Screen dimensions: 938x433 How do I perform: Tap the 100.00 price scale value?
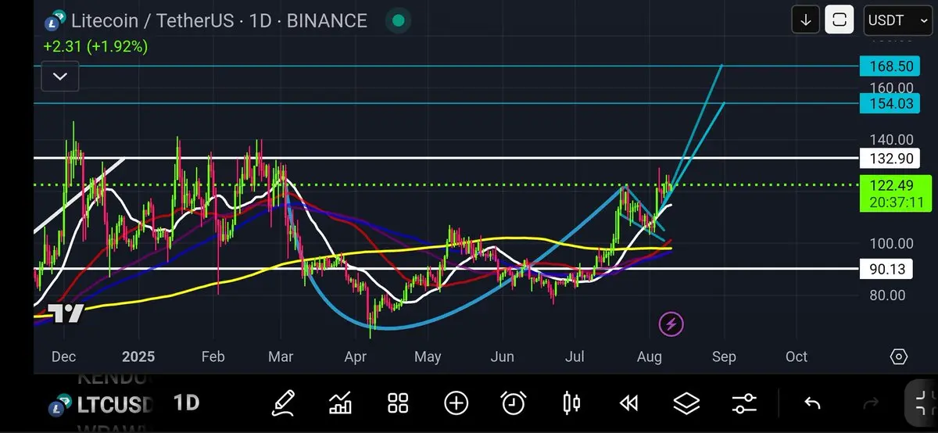point(891,244)
